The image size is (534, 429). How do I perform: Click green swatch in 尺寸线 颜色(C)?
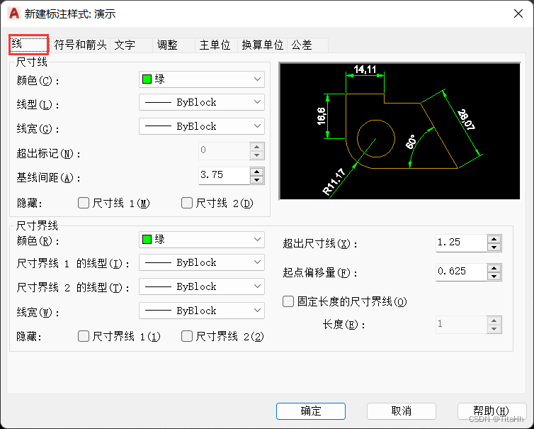(x=147, y=79)
